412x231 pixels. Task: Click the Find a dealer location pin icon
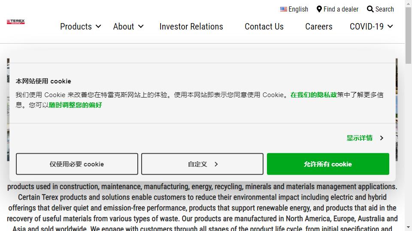(x=319, y=9)
